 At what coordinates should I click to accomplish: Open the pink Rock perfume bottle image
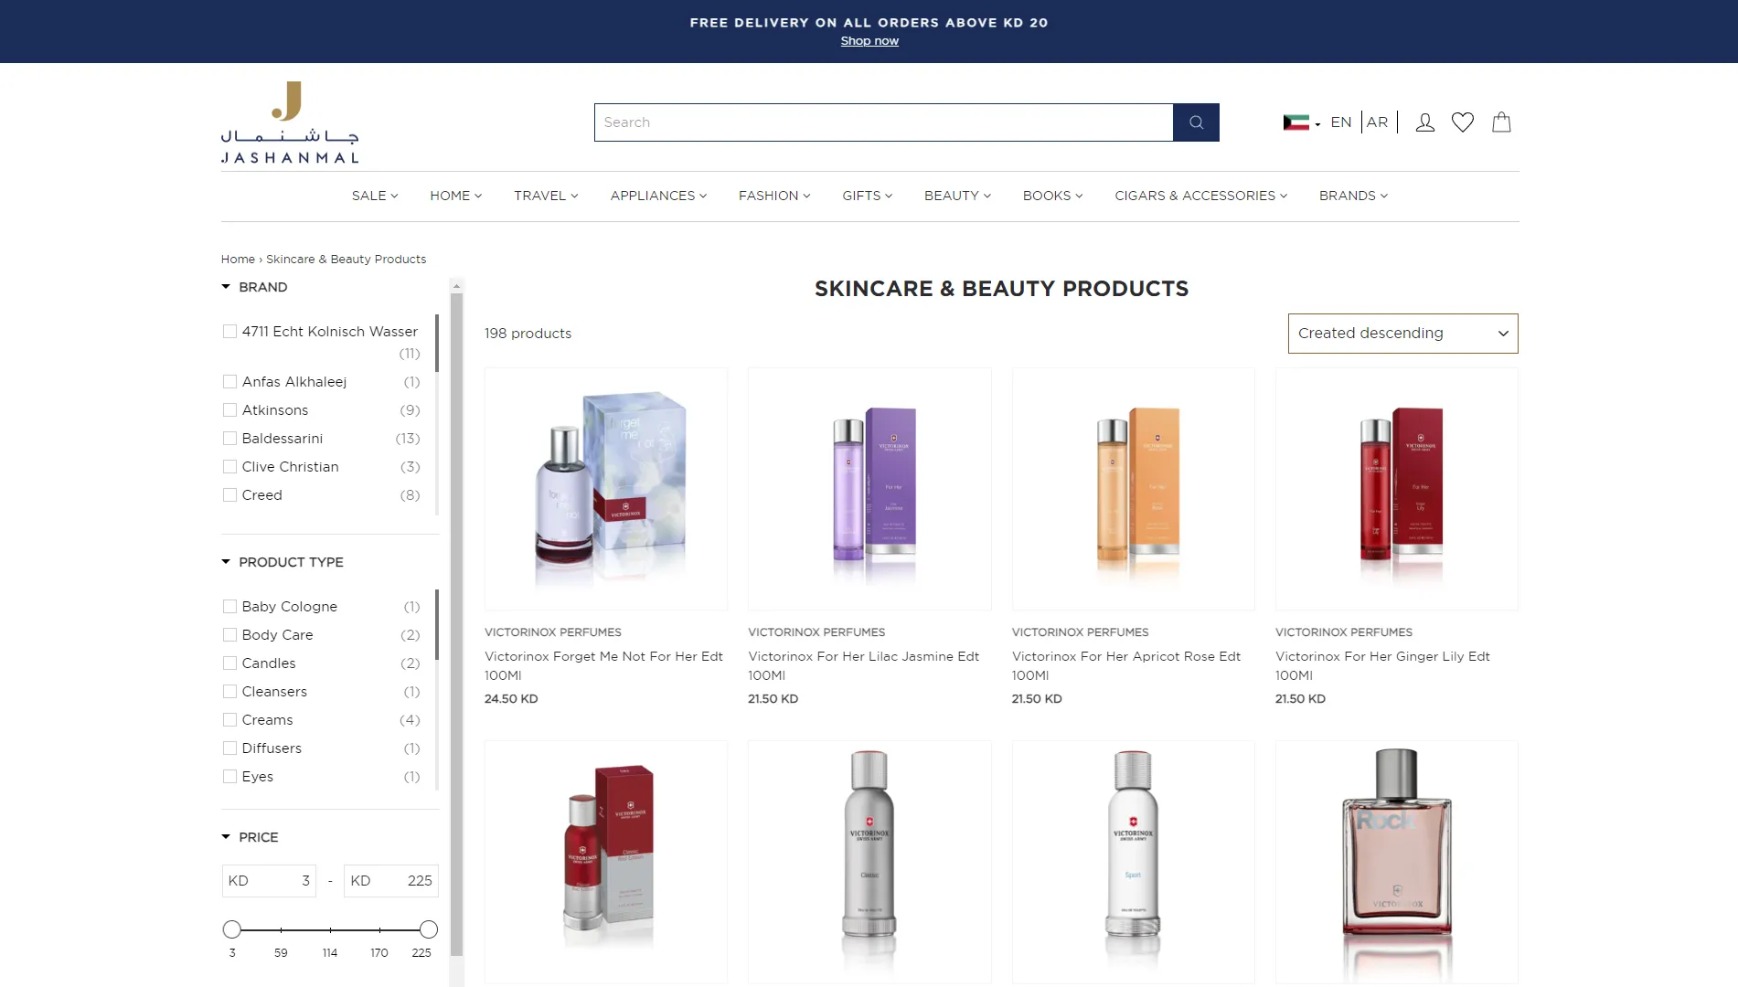coord(1396,862)
